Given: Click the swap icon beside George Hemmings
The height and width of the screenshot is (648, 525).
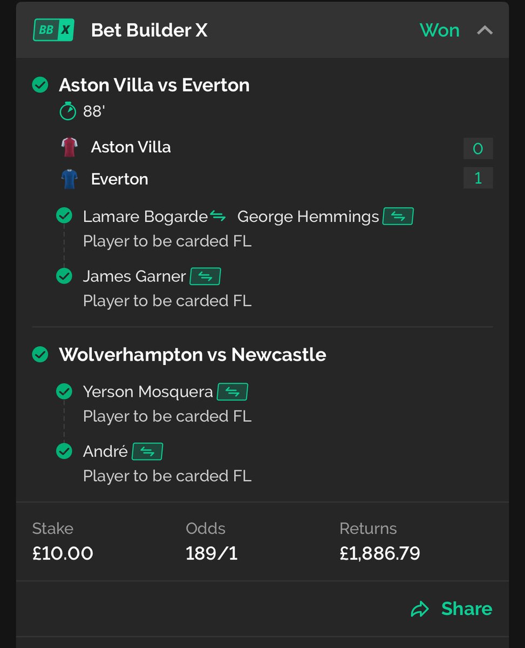Looking at the screenshot, I should coord(398,217).
